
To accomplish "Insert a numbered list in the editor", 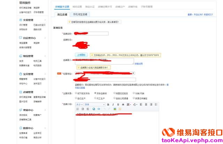I will (78, 109).
